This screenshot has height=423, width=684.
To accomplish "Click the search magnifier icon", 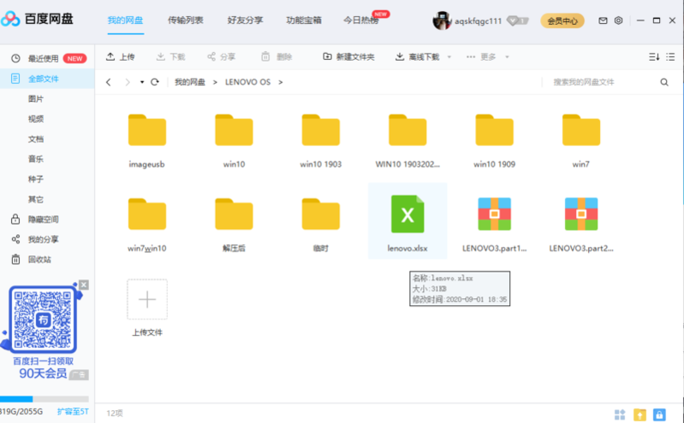I will [663, 82].
